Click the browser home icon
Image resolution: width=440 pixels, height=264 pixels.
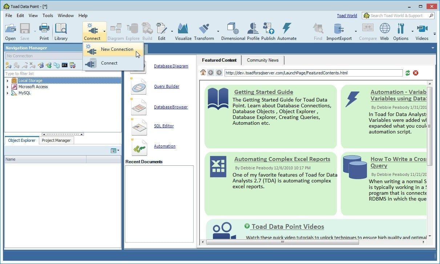tap(203, 73)
